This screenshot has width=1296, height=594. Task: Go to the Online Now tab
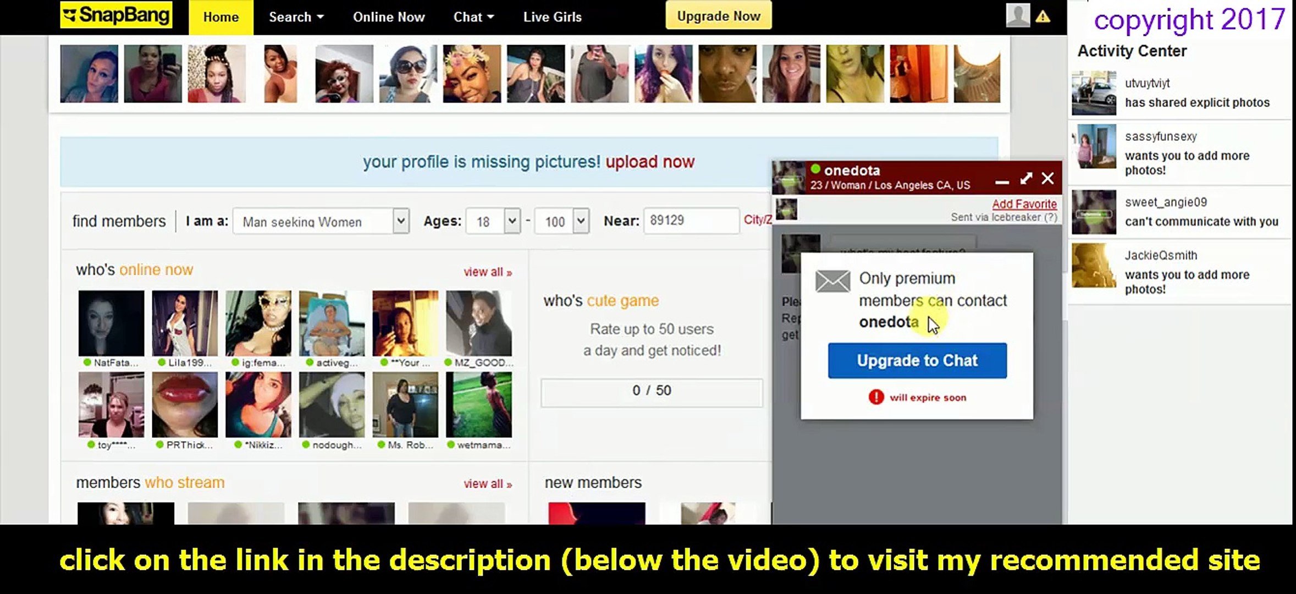[x=389, y=17]
